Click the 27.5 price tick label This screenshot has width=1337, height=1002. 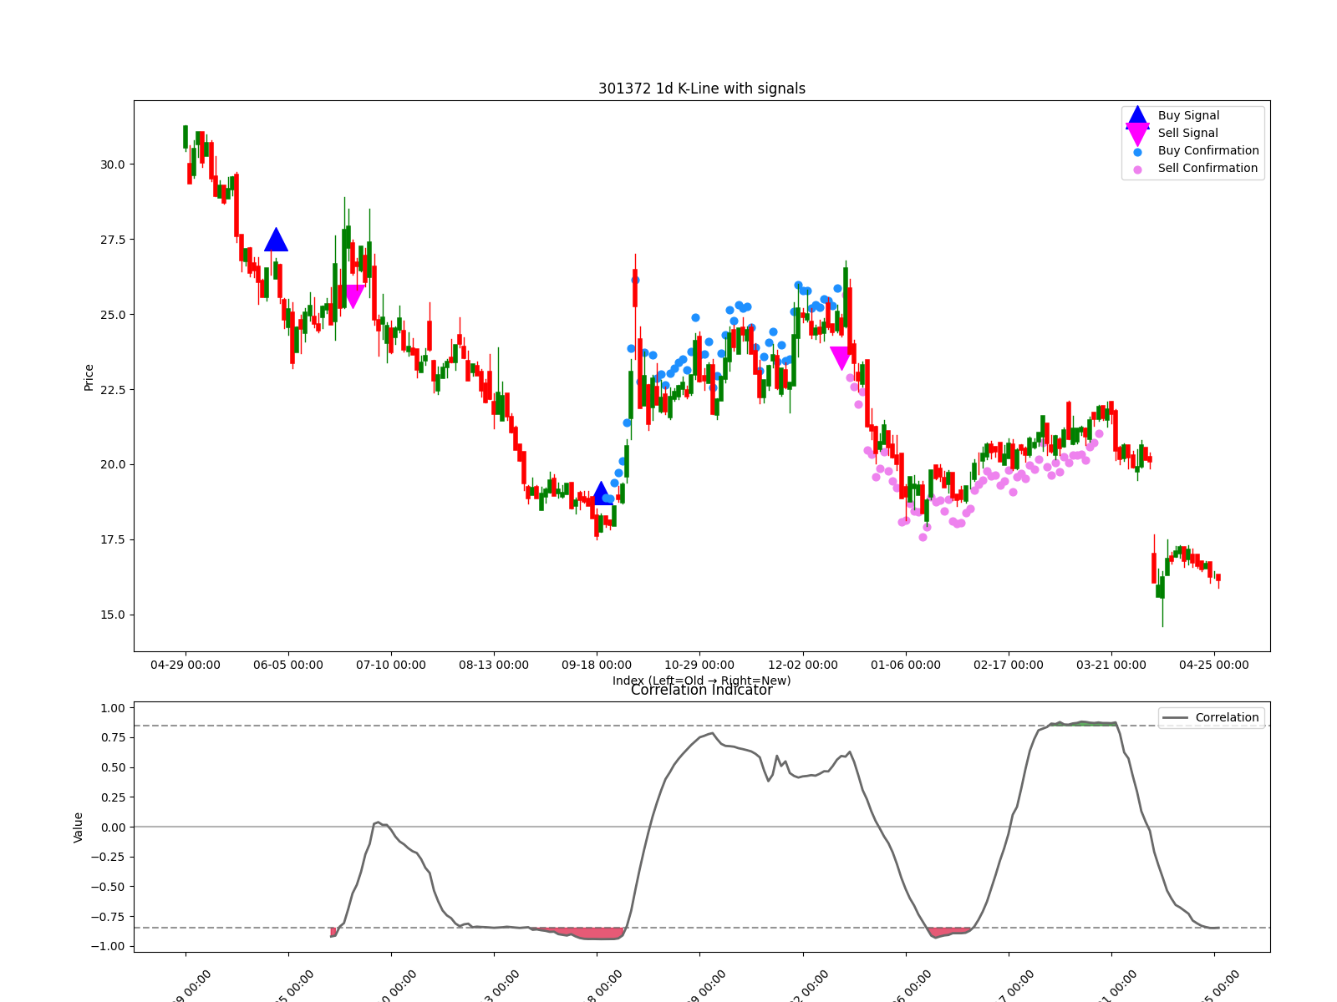coord(113,240)
